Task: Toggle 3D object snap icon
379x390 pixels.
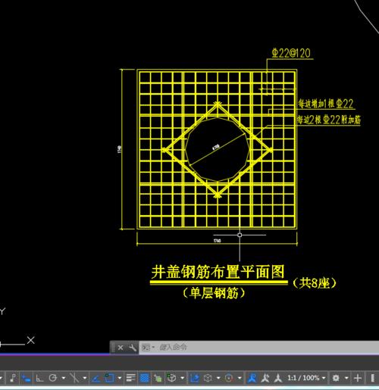Action: pyautogui.click(x=172, y=378)
